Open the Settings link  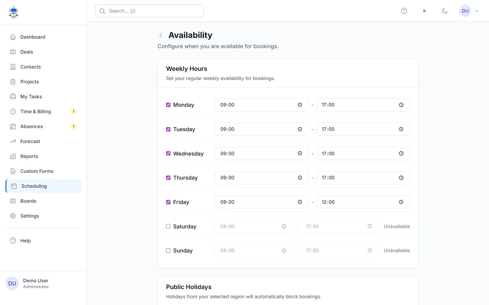[43, 216]
